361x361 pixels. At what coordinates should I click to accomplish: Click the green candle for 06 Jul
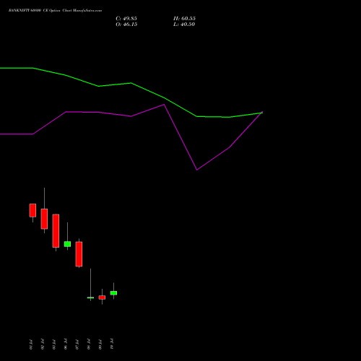[67, 244]
